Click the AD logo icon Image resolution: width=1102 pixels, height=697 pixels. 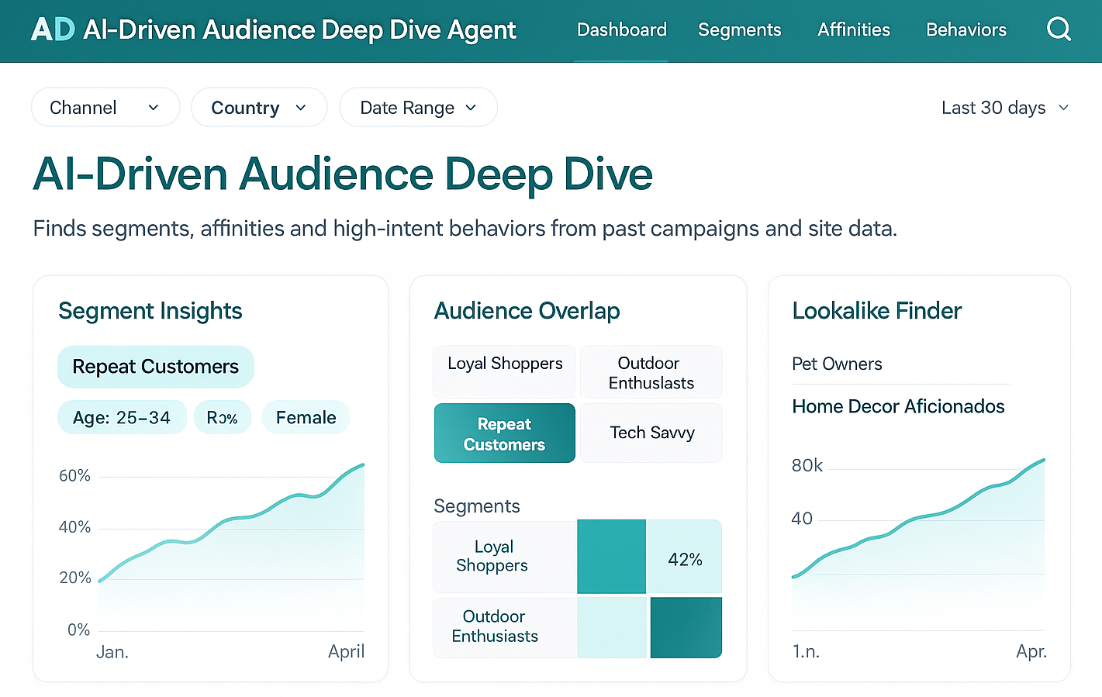pos(54,29)
